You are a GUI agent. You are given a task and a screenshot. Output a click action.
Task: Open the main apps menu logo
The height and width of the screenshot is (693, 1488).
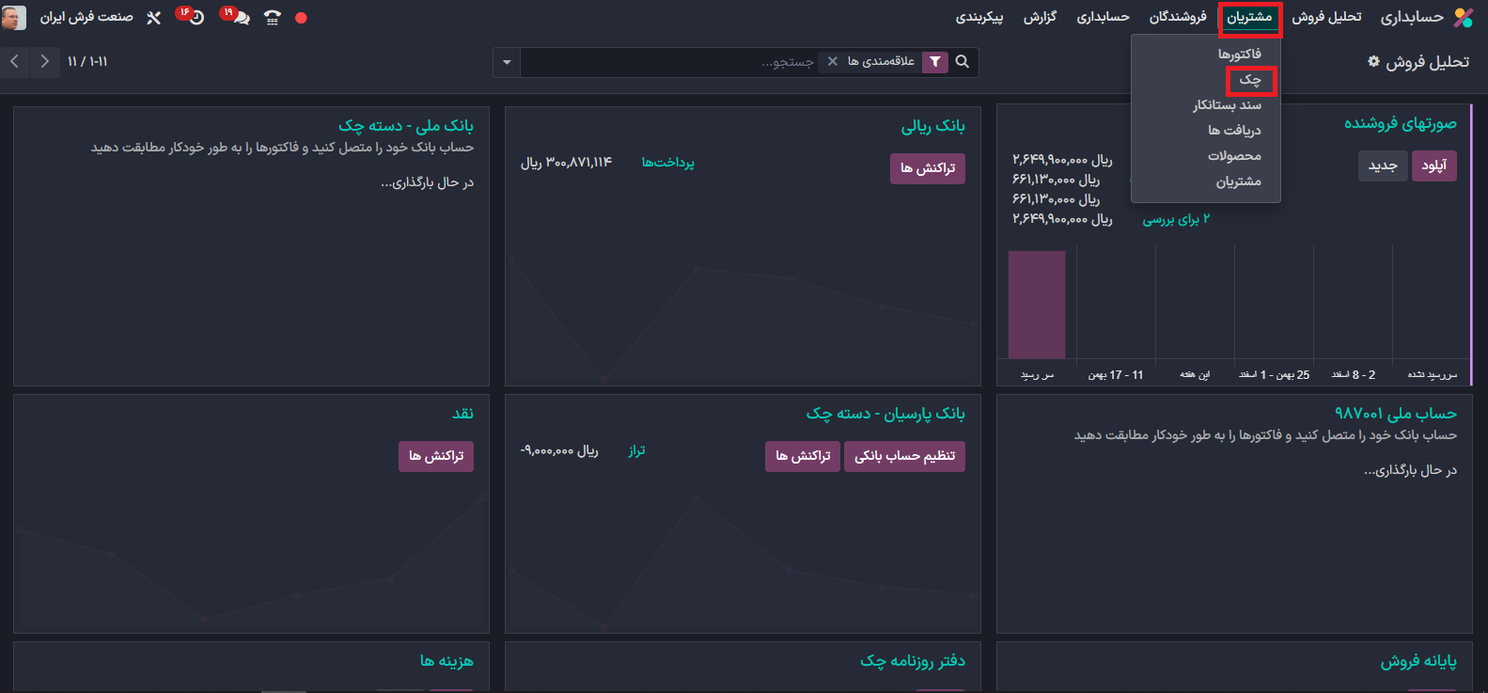1464,17
